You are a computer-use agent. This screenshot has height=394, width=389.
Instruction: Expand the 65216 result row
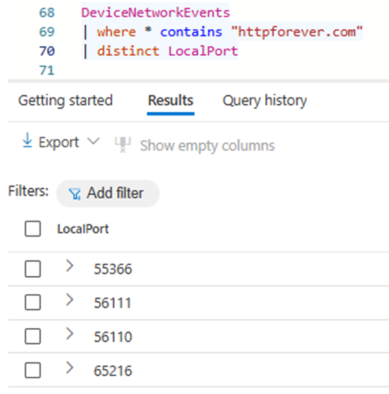point(70,368)
